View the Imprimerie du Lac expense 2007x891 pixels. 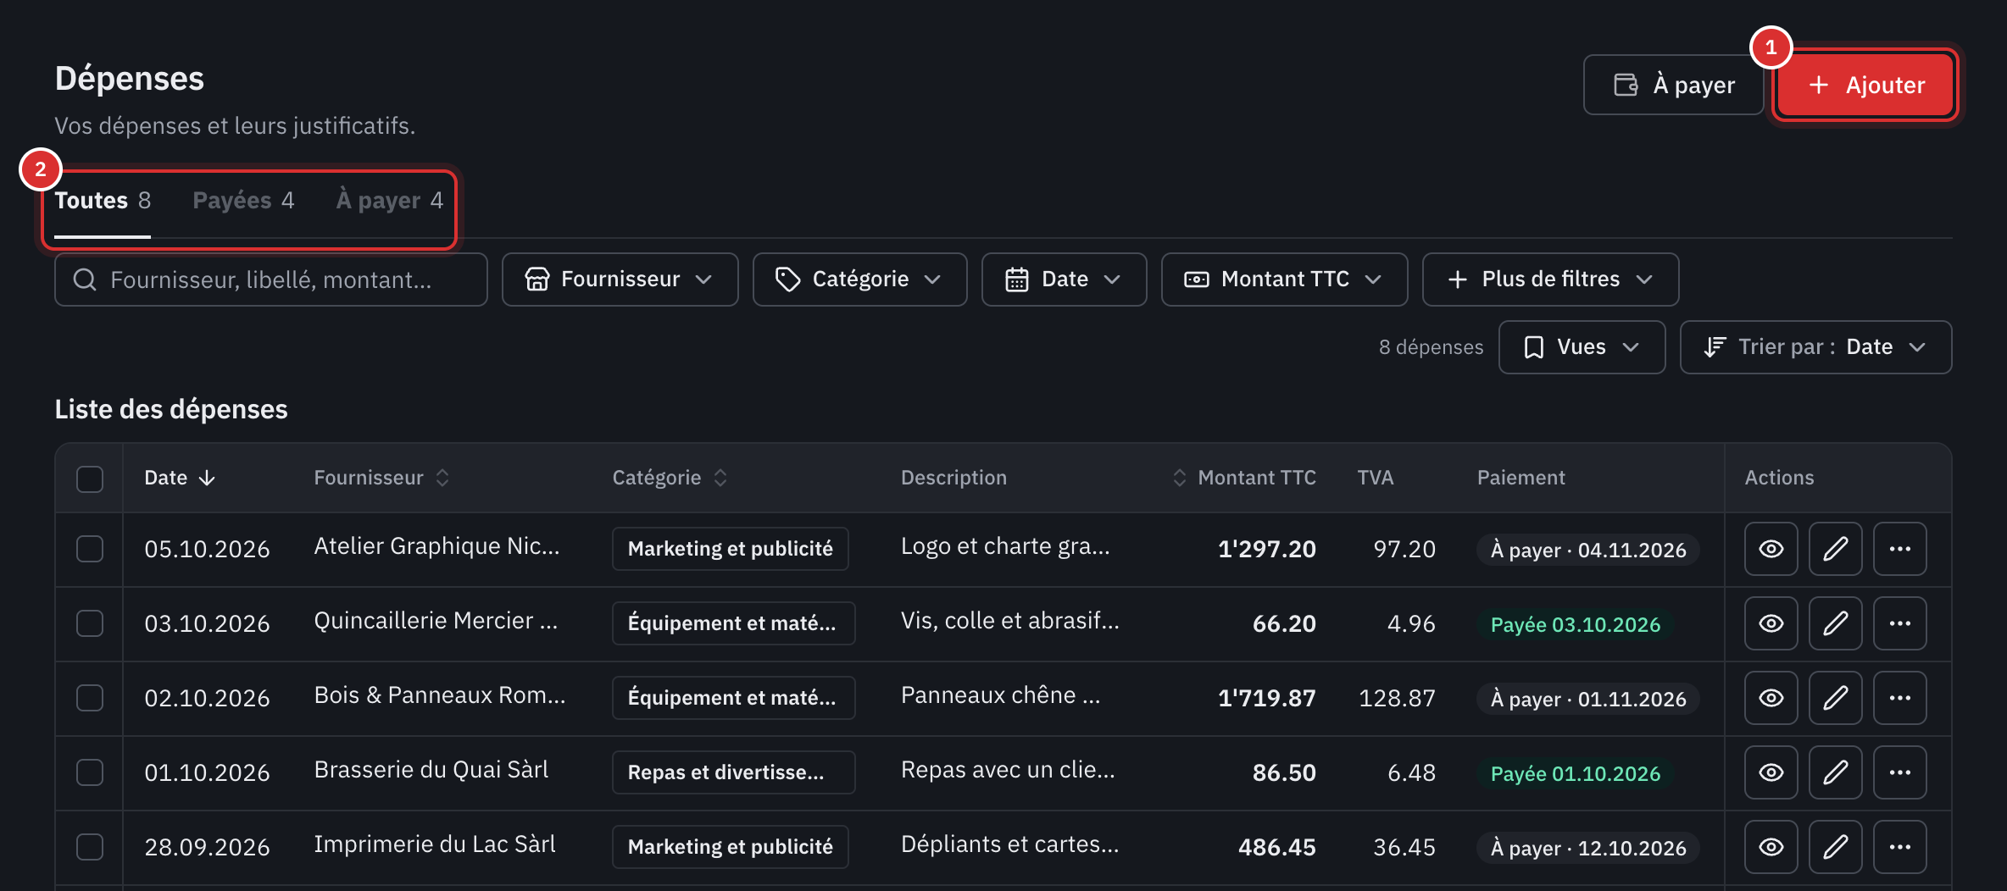coord(1771,847)
